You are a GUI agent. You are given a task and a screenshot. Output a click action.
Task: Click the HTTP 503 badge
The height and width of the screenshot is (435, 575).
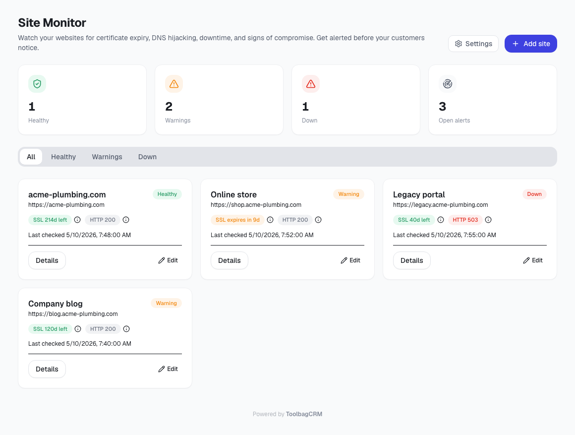(465, 220)
